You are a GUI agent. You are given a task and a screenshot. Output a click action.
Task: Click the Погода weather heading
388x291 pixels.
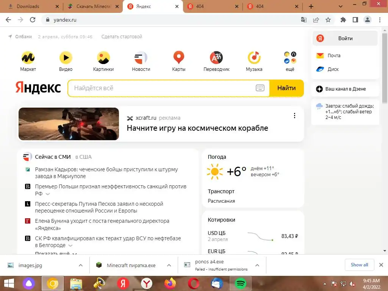coord(217,157)
